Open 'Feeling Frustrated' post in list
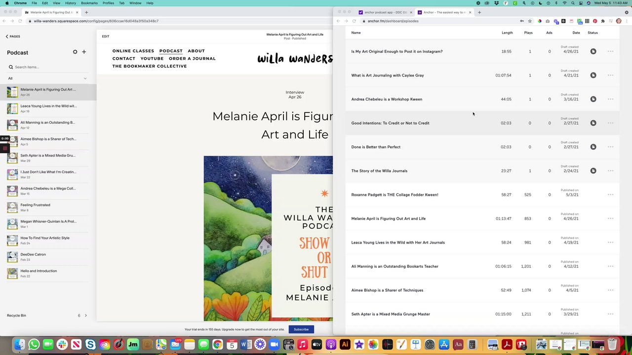632x355 pixels. coord(48,207)
